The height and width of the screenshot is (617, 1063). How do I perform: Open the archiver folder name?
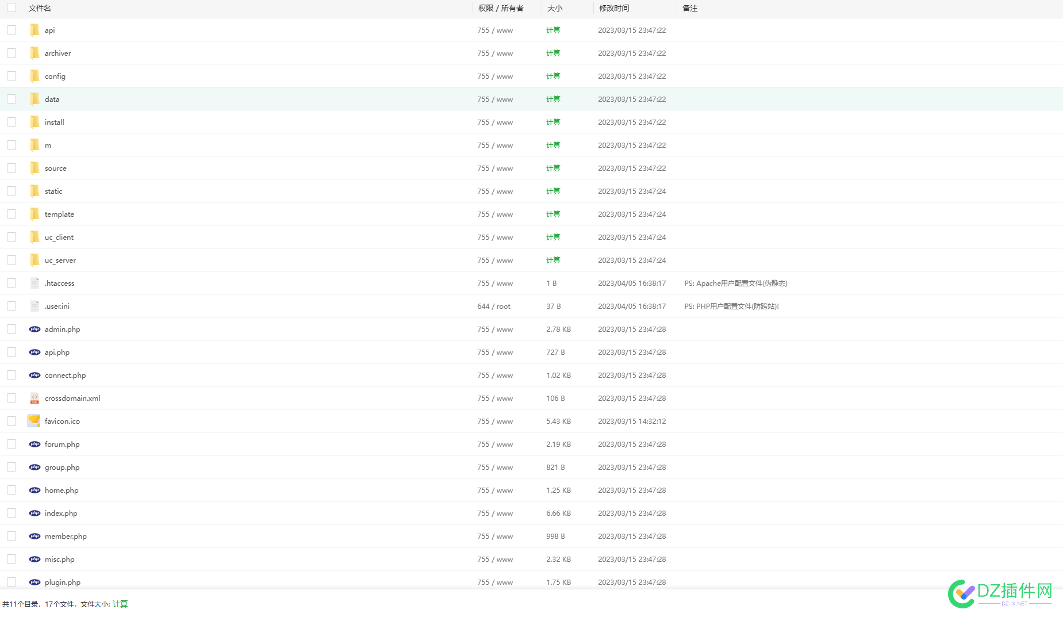pos(58,53)
